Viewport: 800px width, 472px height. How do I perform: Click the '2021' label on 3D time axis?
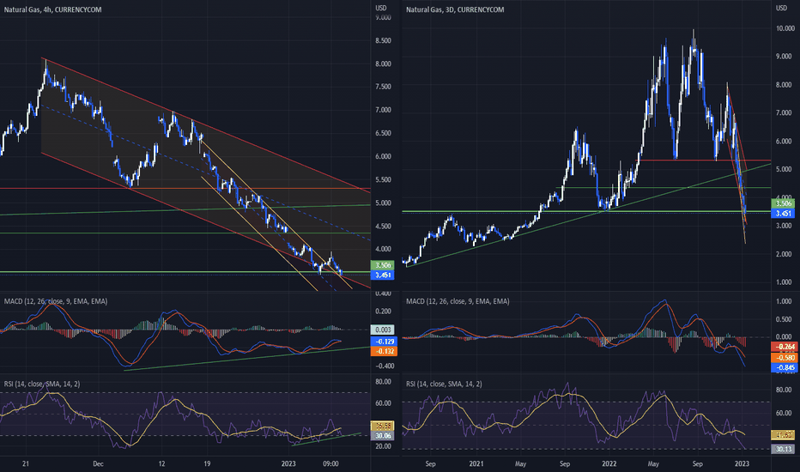476,463
